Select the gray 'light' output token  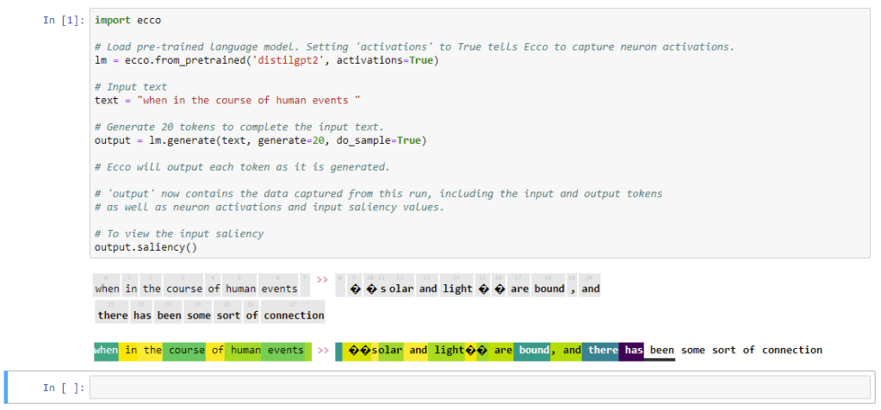457,289
